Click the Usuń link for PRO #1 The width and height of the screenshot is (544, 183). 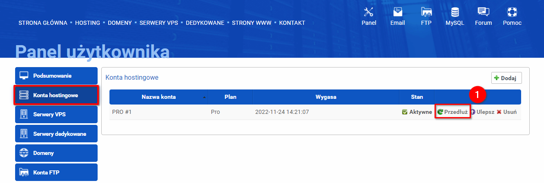(506, 112)
